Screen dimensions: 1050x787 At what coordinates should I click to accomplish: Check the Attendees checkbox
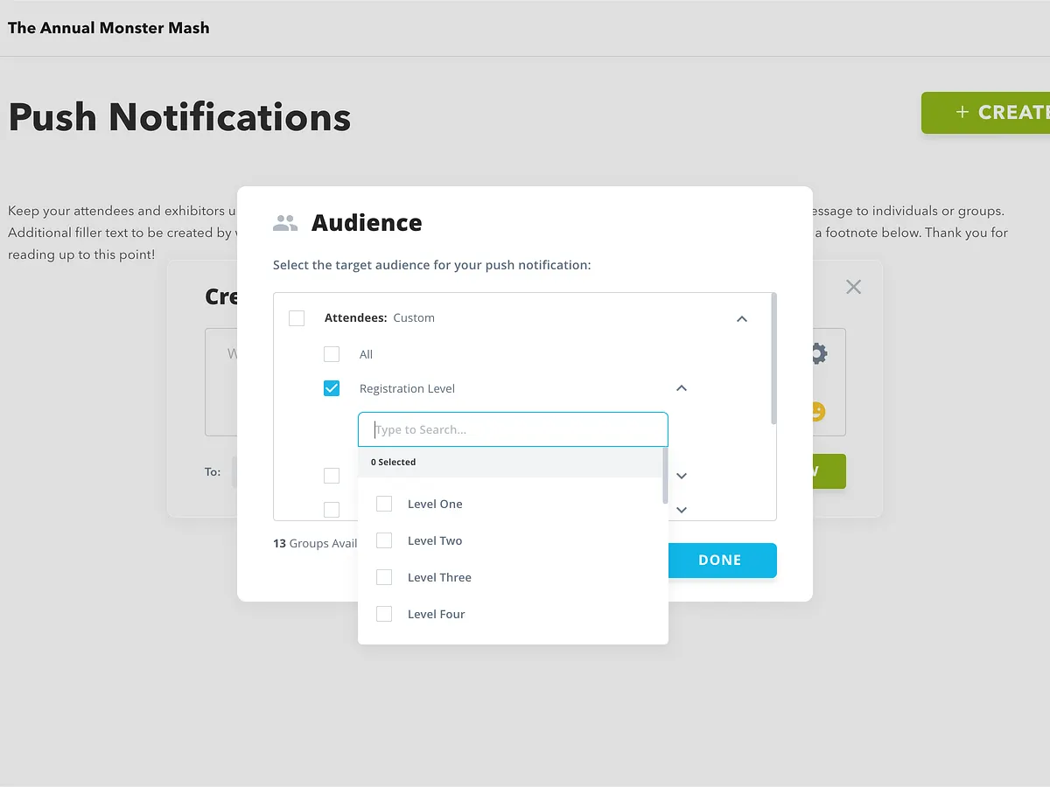pyautogui.click(x=297, y=318)
